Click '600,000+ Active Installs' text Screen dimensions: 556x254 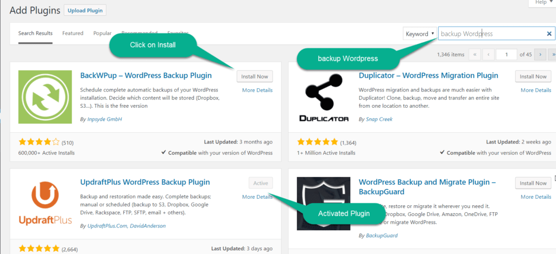point(47,153)
